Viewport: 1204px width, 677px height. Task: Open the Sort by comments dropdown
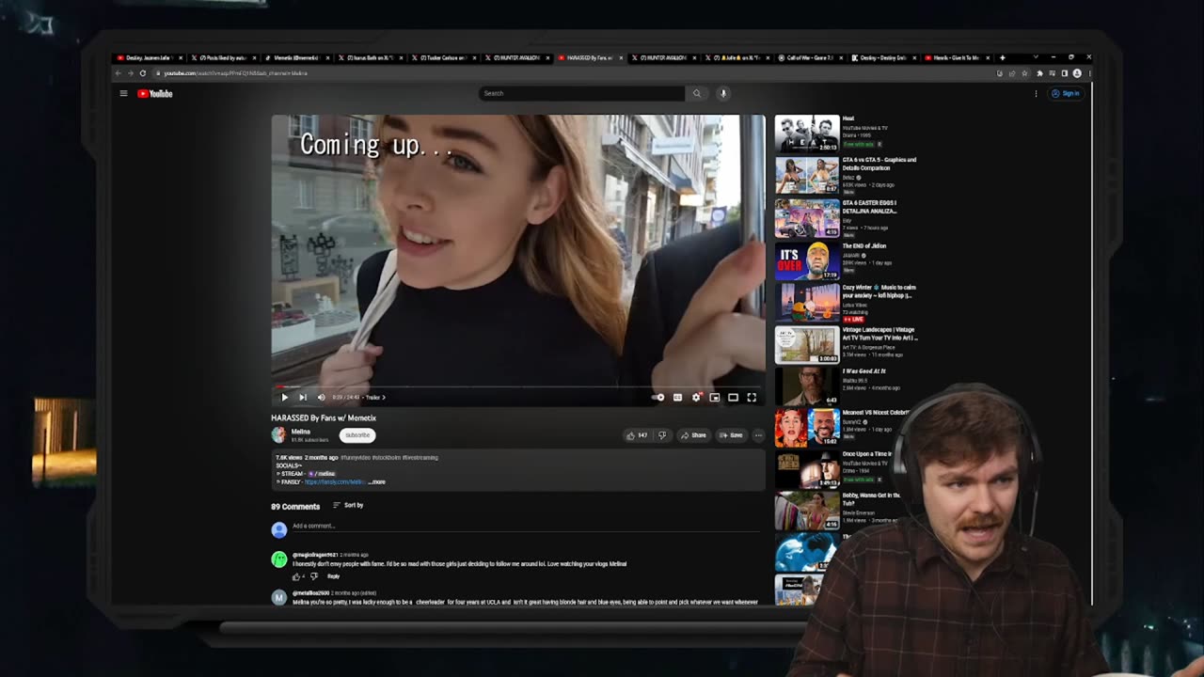pyautogui.click(x=348, y=506)
